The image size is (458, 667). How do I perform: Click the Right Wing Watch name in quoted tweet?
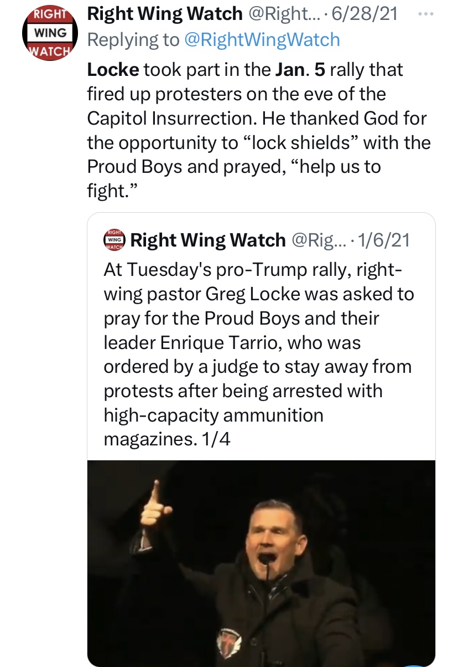point(207,240)
